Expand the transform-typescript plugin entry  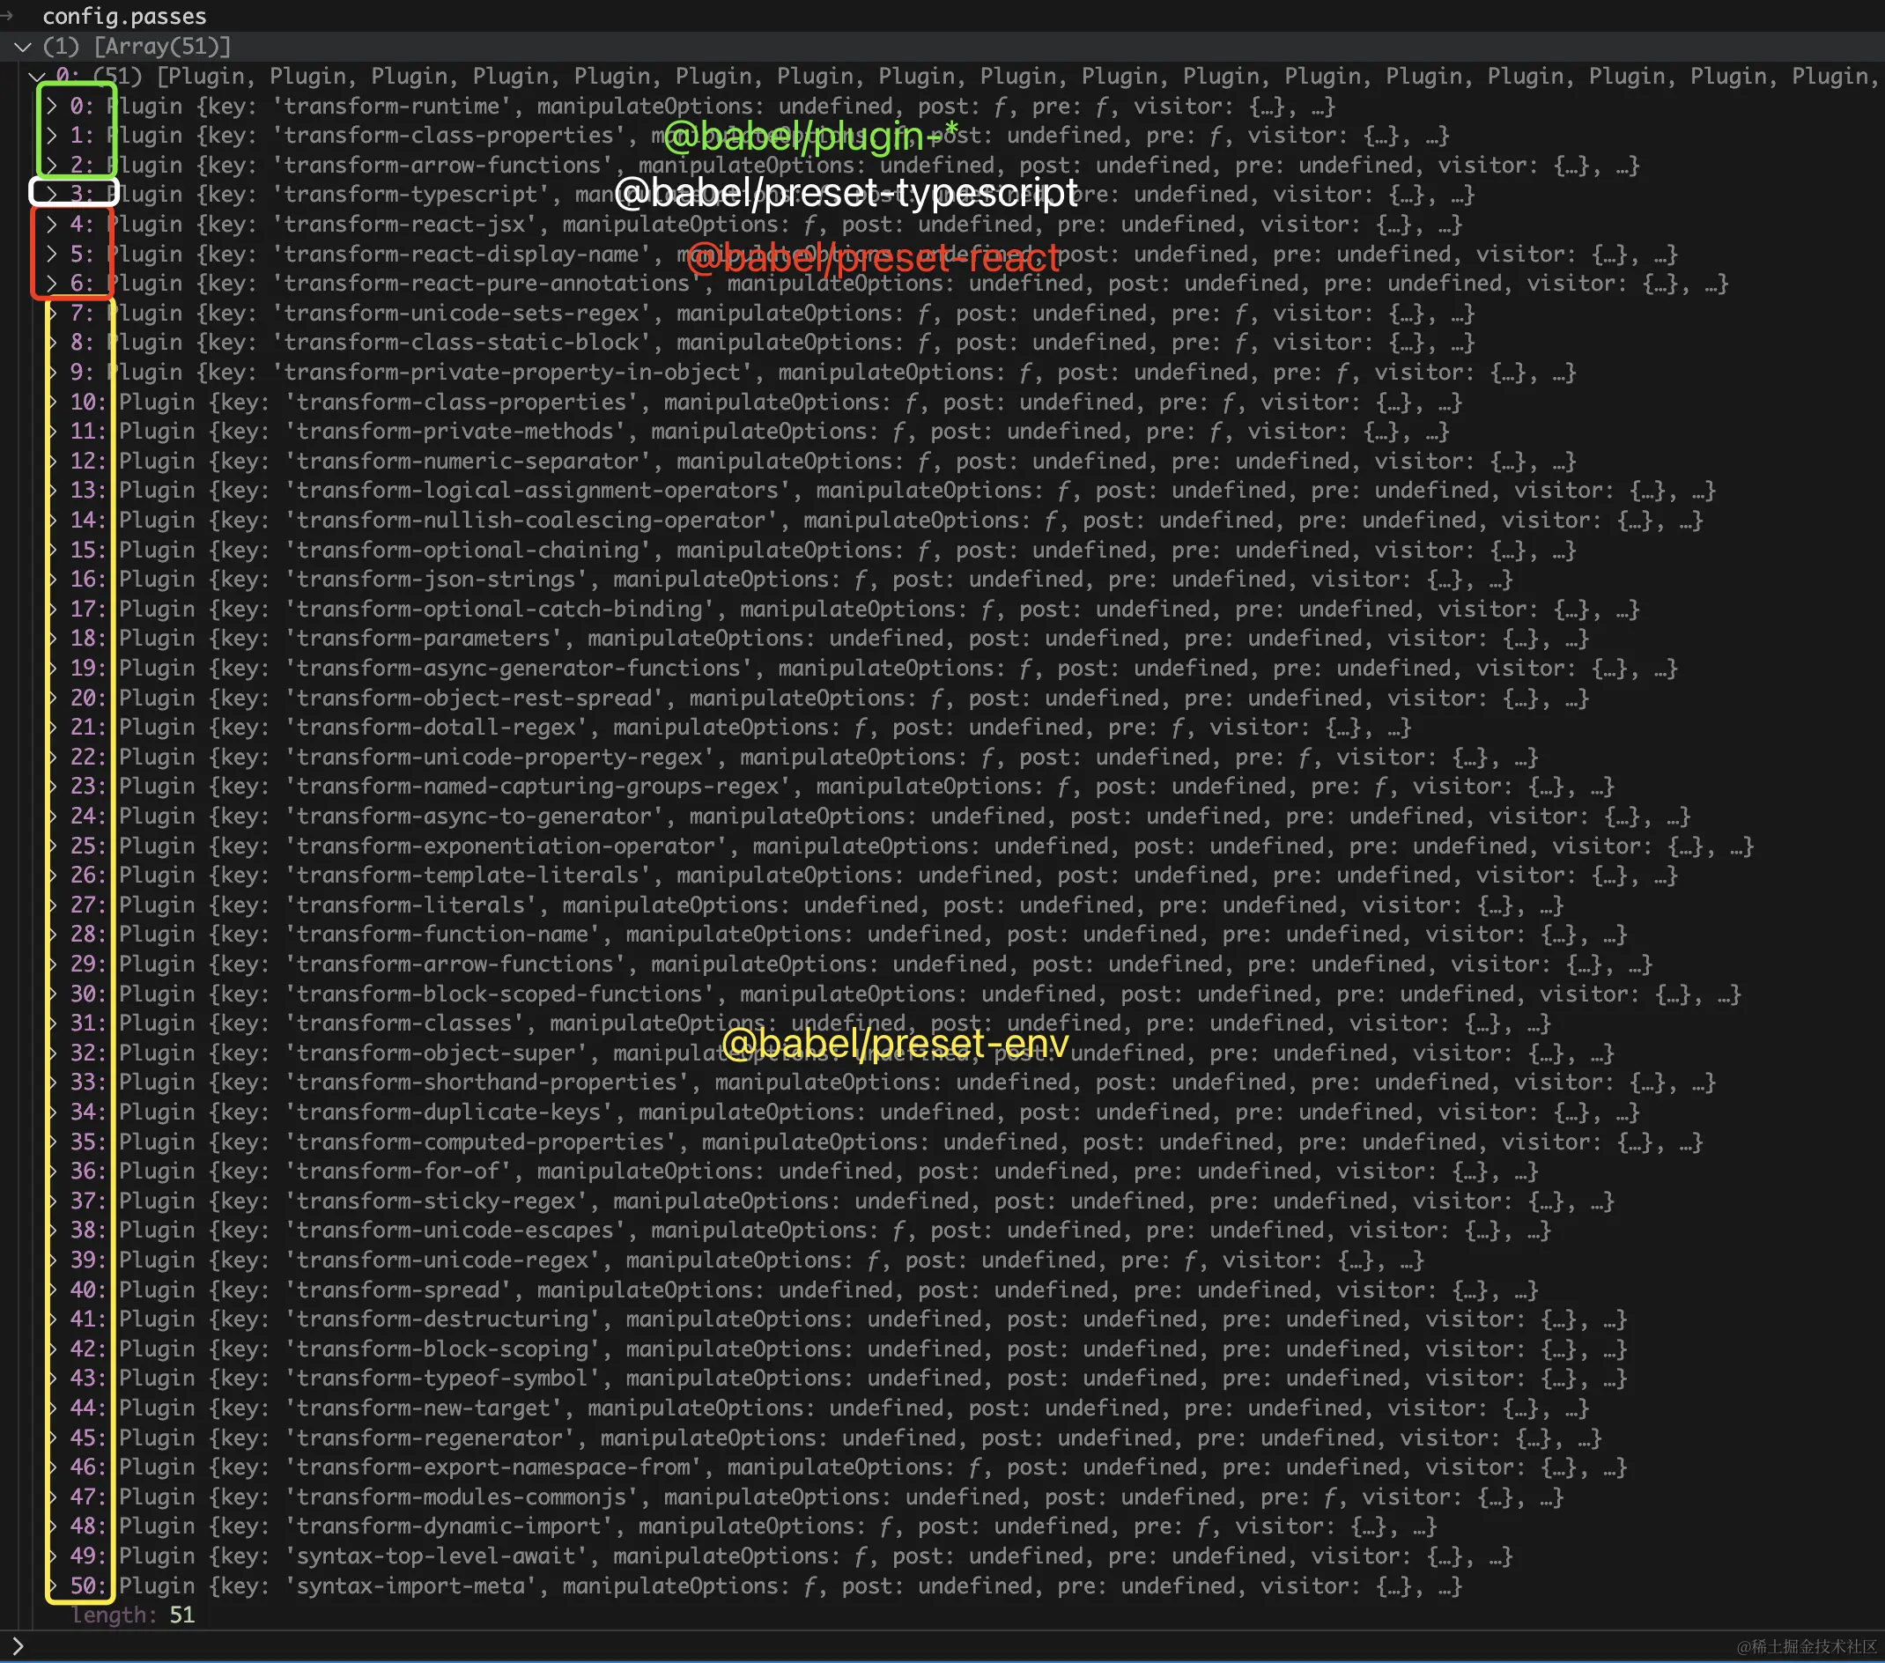point(53,194)
